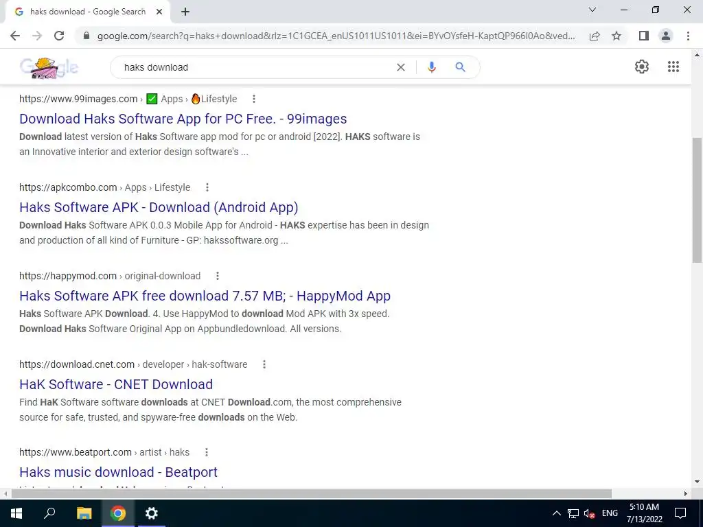Open options for apkcombo result
Viewport: 703px width, 527px height.
point(207,187)
